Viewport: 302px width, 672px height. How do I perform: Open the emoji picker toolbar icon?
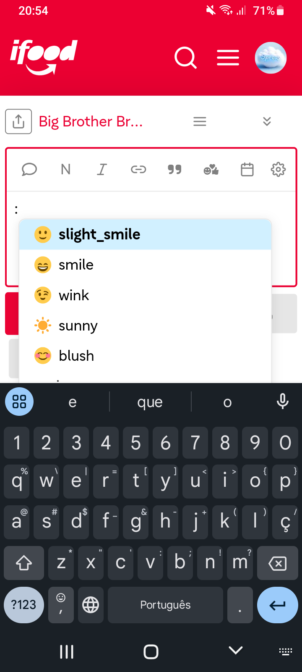211,169
